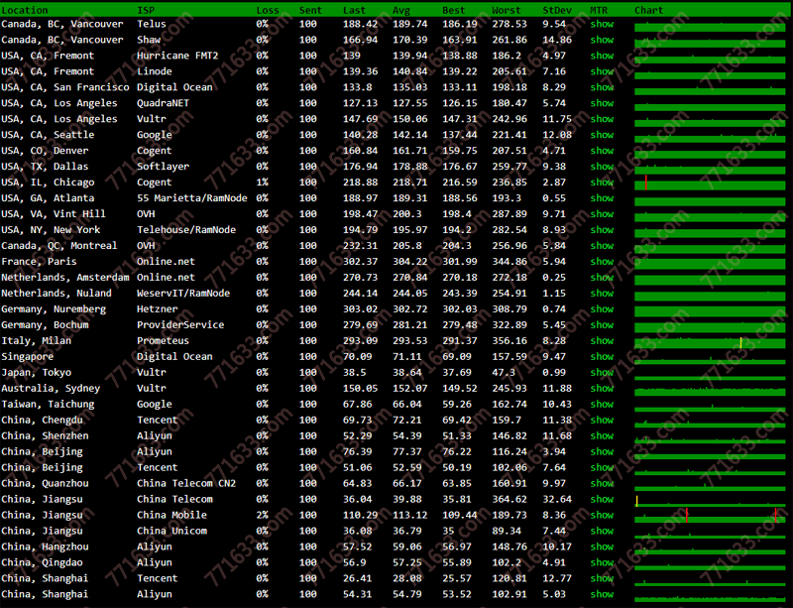
Task: Show MTR for Quanzhou China Telecom CN2
Action: [602, 483]
